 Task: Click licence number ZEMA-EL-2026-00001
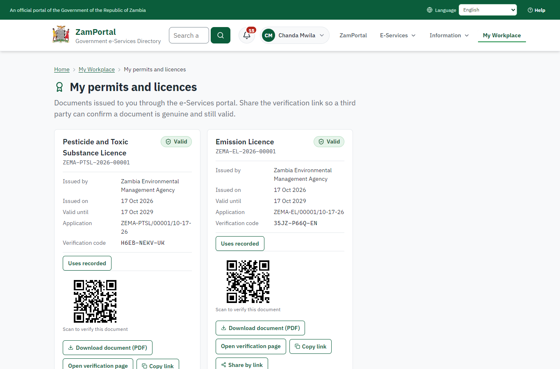246,152
